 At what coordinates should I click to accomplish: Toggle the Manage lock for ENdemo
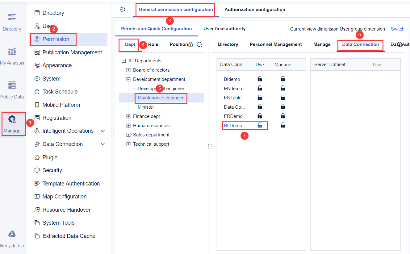pyautogui.click(x=283, y=88)
